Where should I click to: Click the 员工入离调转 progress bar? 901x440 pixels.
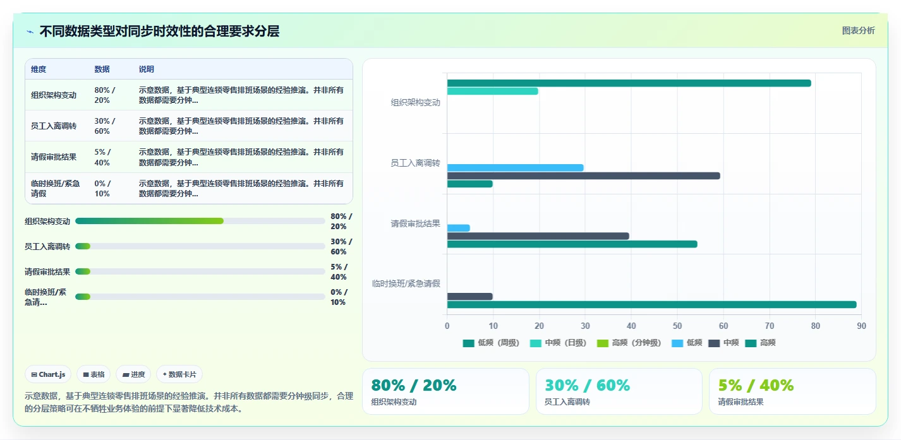click(200, 246)
